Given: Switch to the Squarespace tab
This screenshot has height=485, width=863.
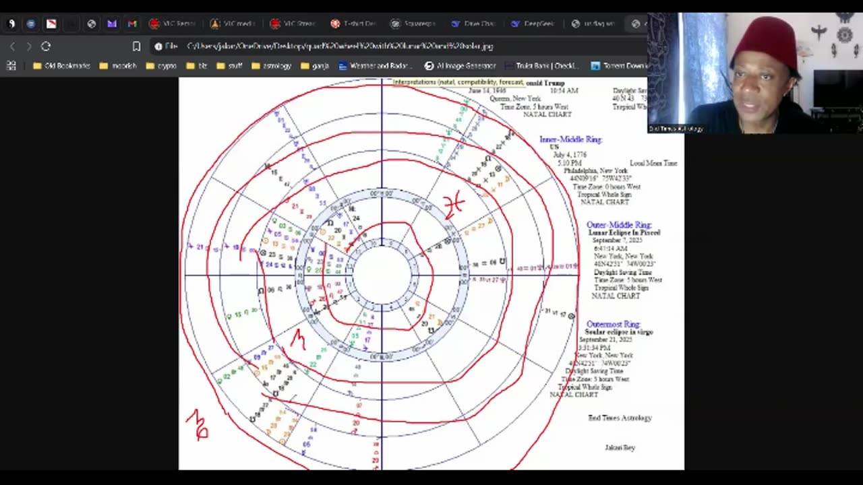Looking at the screenshot, I should pos(413,24).
